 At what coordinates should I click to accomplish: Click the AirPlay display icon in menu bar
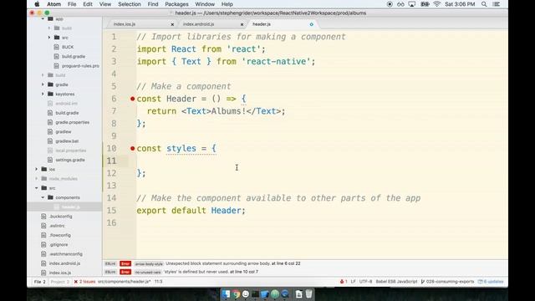412,4
